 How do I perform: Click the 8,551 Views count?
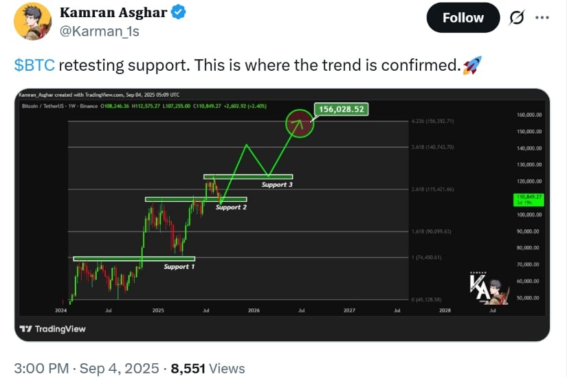point(208,368)
